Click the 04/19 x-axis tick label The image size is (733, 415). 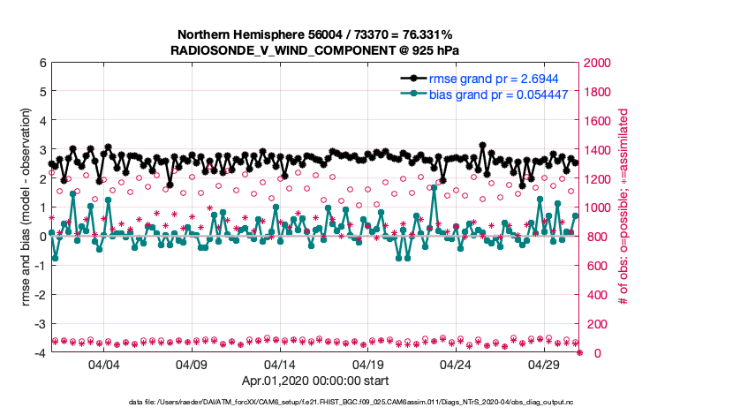(367, 364)
